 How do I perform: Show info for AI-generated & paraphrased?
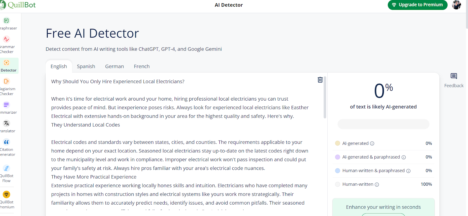(404, 157)
